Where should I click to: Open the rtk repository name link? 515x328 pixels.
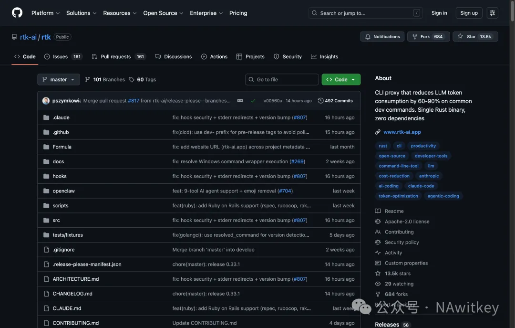(46, 37)
